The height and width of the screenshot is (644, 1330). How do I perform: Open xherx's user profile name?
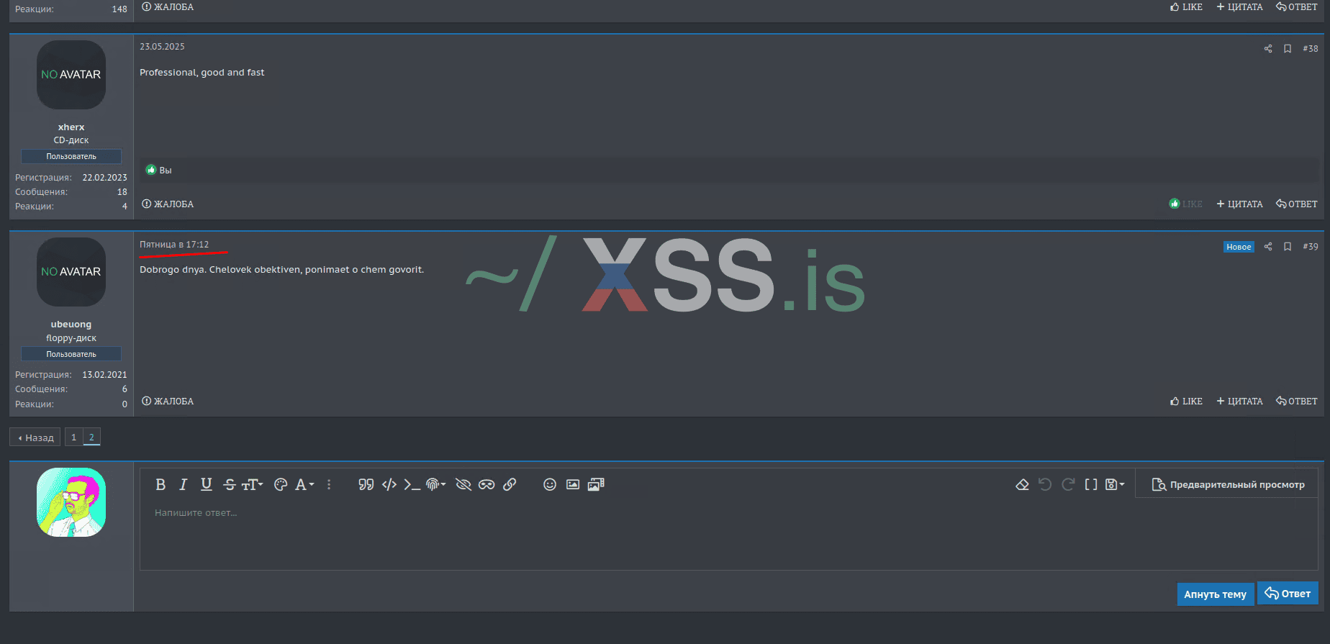click(x=71, y=127)
